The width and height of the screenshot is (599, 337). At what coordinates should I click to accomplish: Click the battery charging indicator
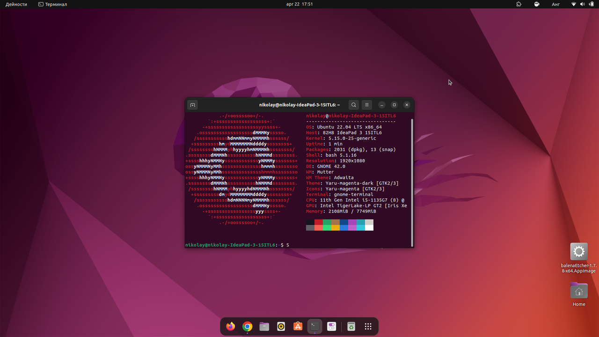591,4
